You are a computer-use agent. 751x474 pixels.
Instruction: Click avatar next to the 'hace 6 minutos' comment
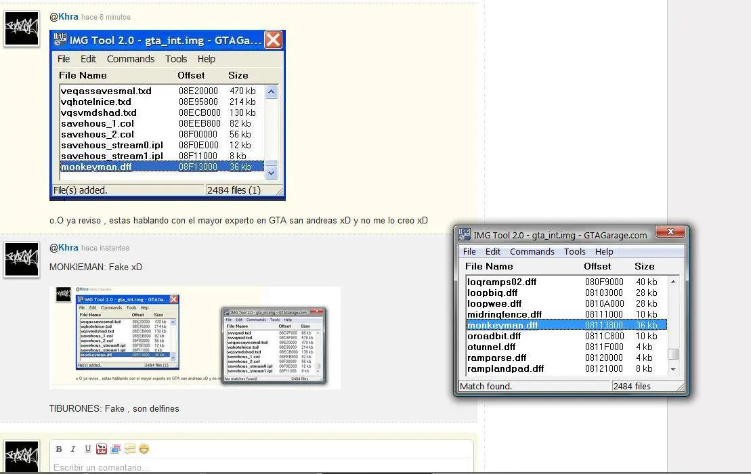(22, 28)
